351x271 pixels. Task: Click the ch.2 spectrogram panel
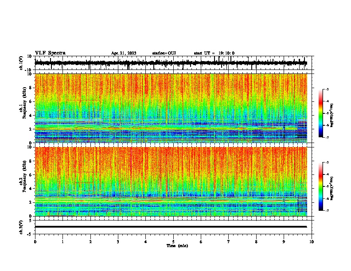[171, 182]
